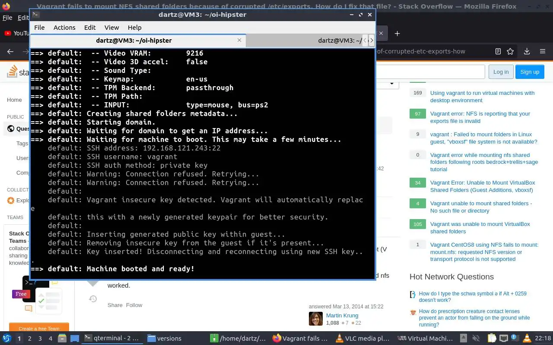Open 'Vagrant was unable to mount VirtualBox' link
This screenshot has width=553, height=345.
point(480,228)
